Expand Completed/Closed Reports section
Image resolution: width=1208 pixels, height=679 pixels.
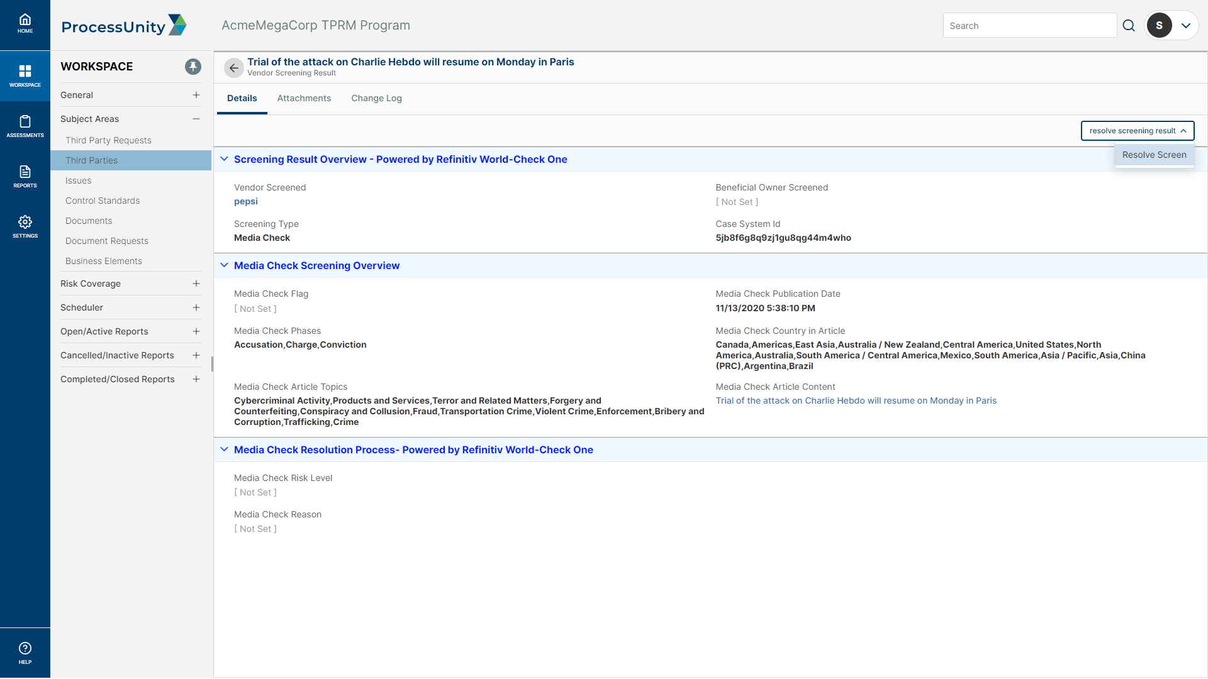tap(196, 379)
